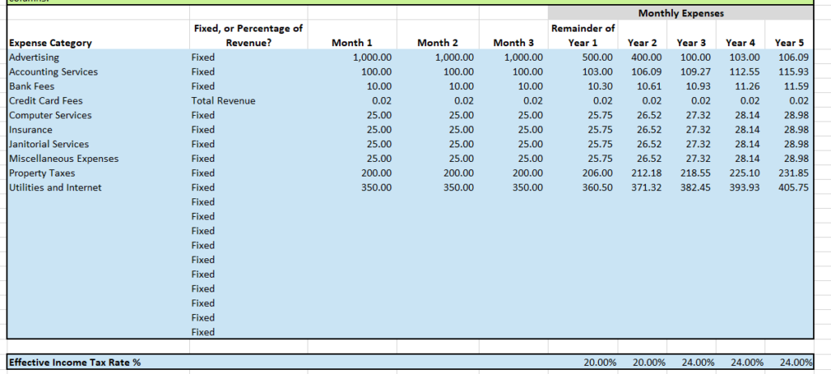The width and height of the screenshot is (831, 374).
Task: Select Advertising Remainder of Year 1 value 500.00
Action: (597, 57)
